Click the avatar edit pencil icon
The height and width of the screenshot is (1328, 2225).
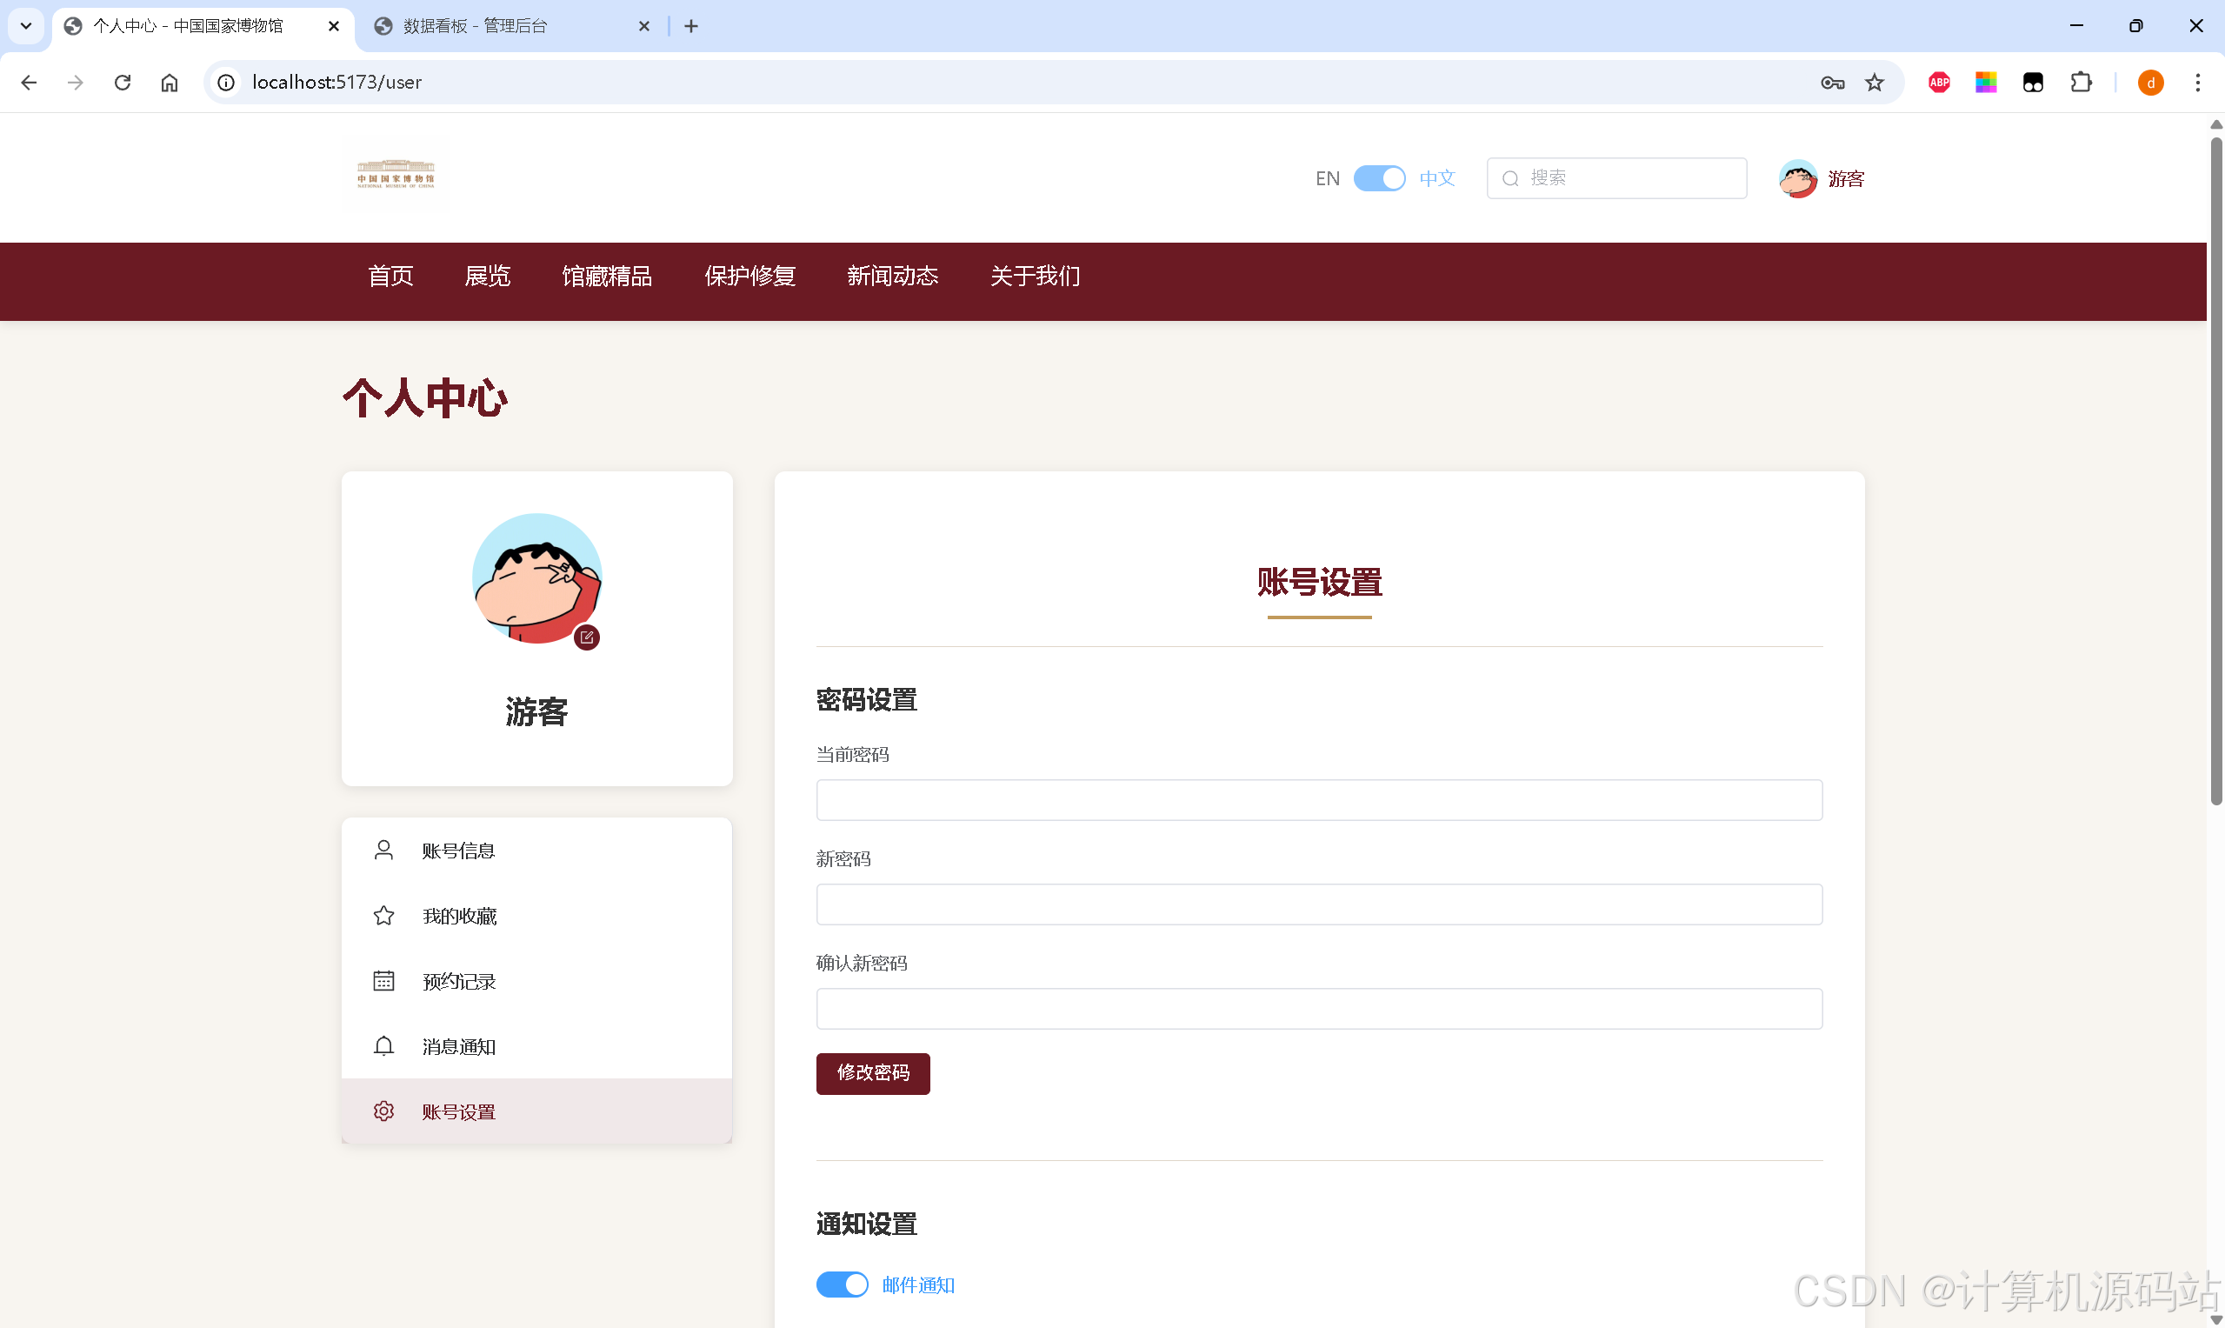[587, 637]
